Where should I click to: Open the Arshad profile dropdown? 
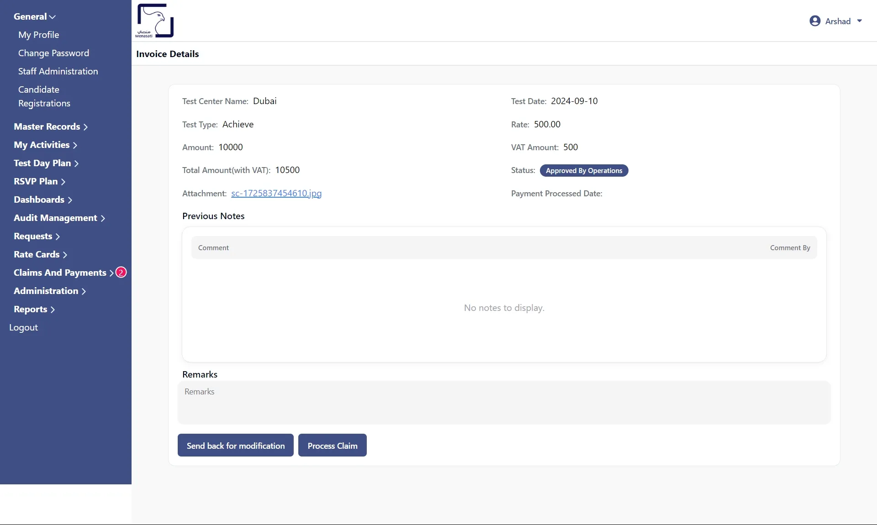(x=838, y=21)
